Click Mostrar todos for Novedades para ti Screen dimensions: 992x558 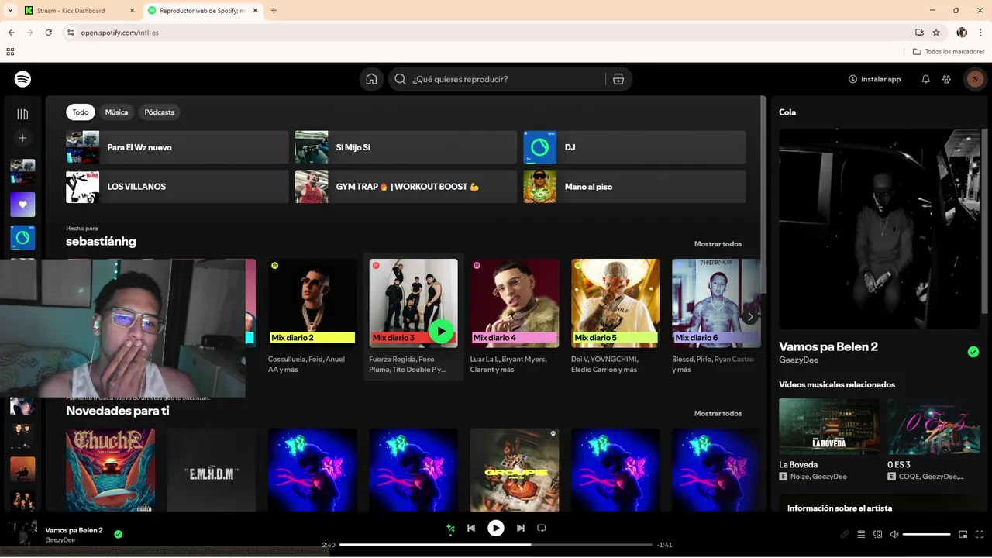(x=718, y=414)
